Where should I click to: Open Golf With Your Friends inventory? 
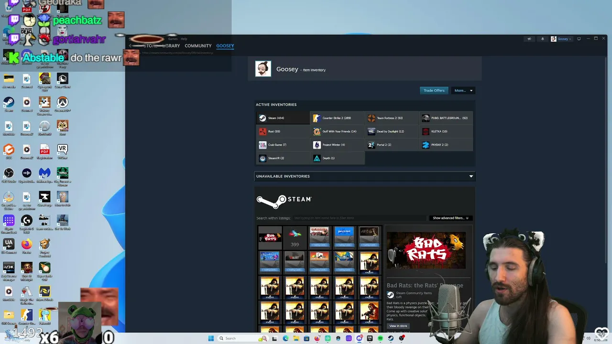point(337,131)
